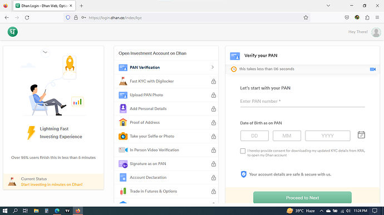Close the Dhan Login tab
The height and width of the screenshot is (215, 384).
click(71, 6)
